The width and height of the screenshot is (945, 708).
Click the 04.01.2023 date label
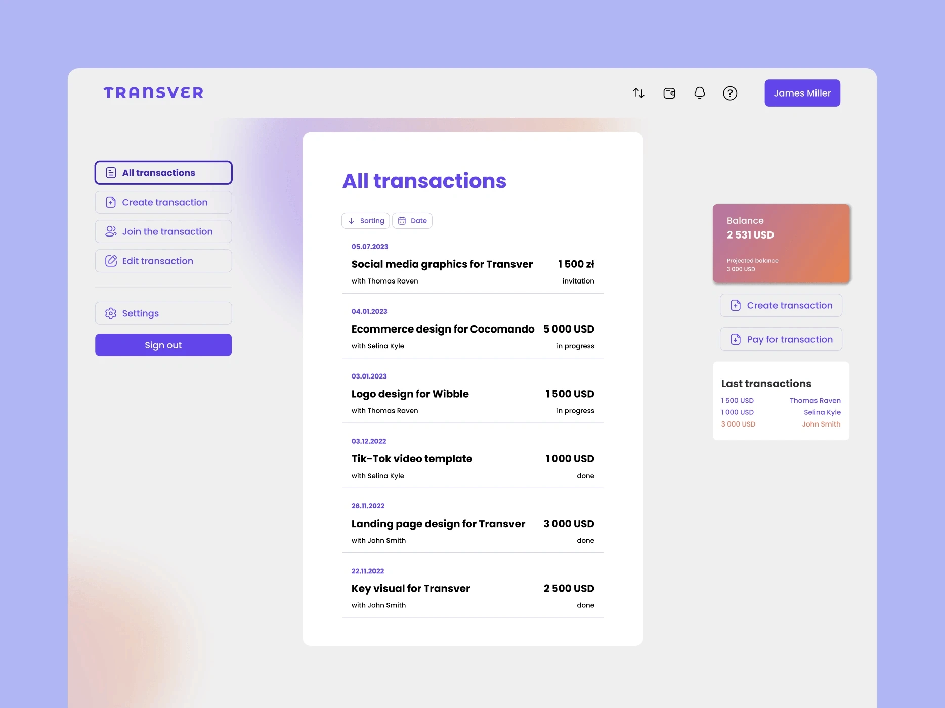click(x=369, y=311)
